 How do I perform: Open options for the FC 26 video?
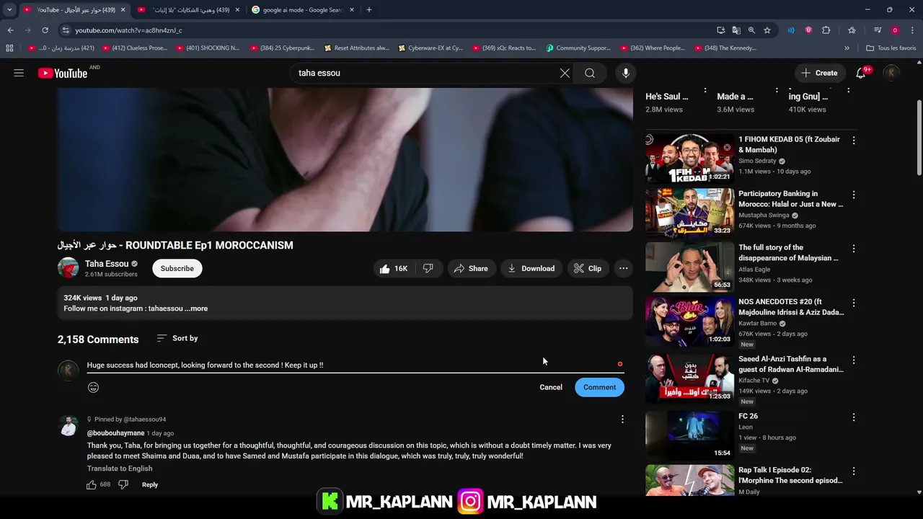coord(854,417)
